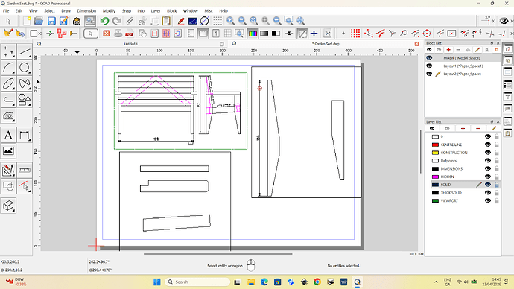Open the Hatch tool
514x289 pixels.
click(8, 115)
